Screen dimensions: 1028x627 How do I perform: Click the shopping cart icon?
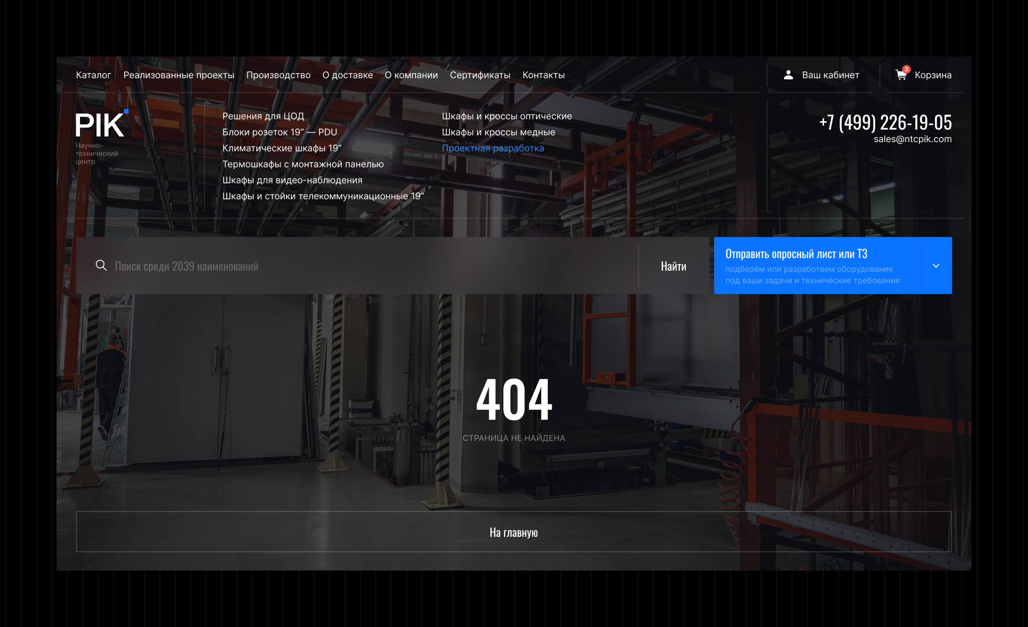click(x=901, y=75)
